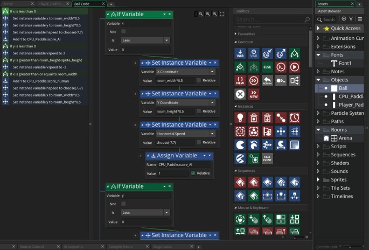369x250 pixels.
Task: Uncheck Relative in Assign Variable block
Action: 193,173
